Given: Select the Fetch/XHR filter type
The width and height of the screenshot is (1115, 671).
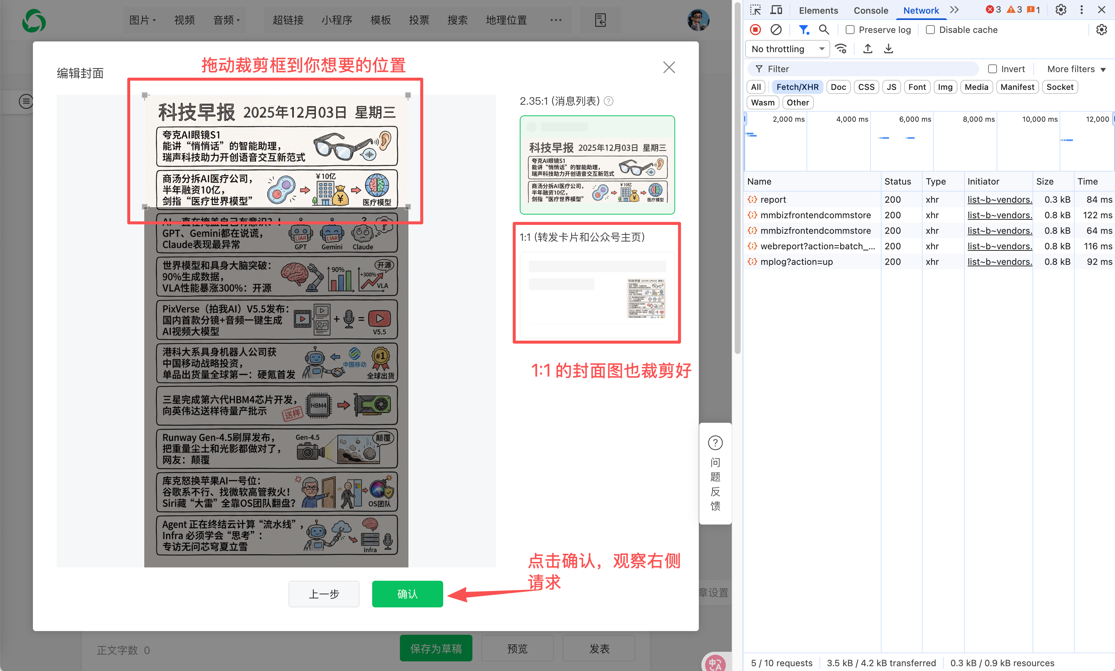Looking at the screenshot, I should click(797, 87).
